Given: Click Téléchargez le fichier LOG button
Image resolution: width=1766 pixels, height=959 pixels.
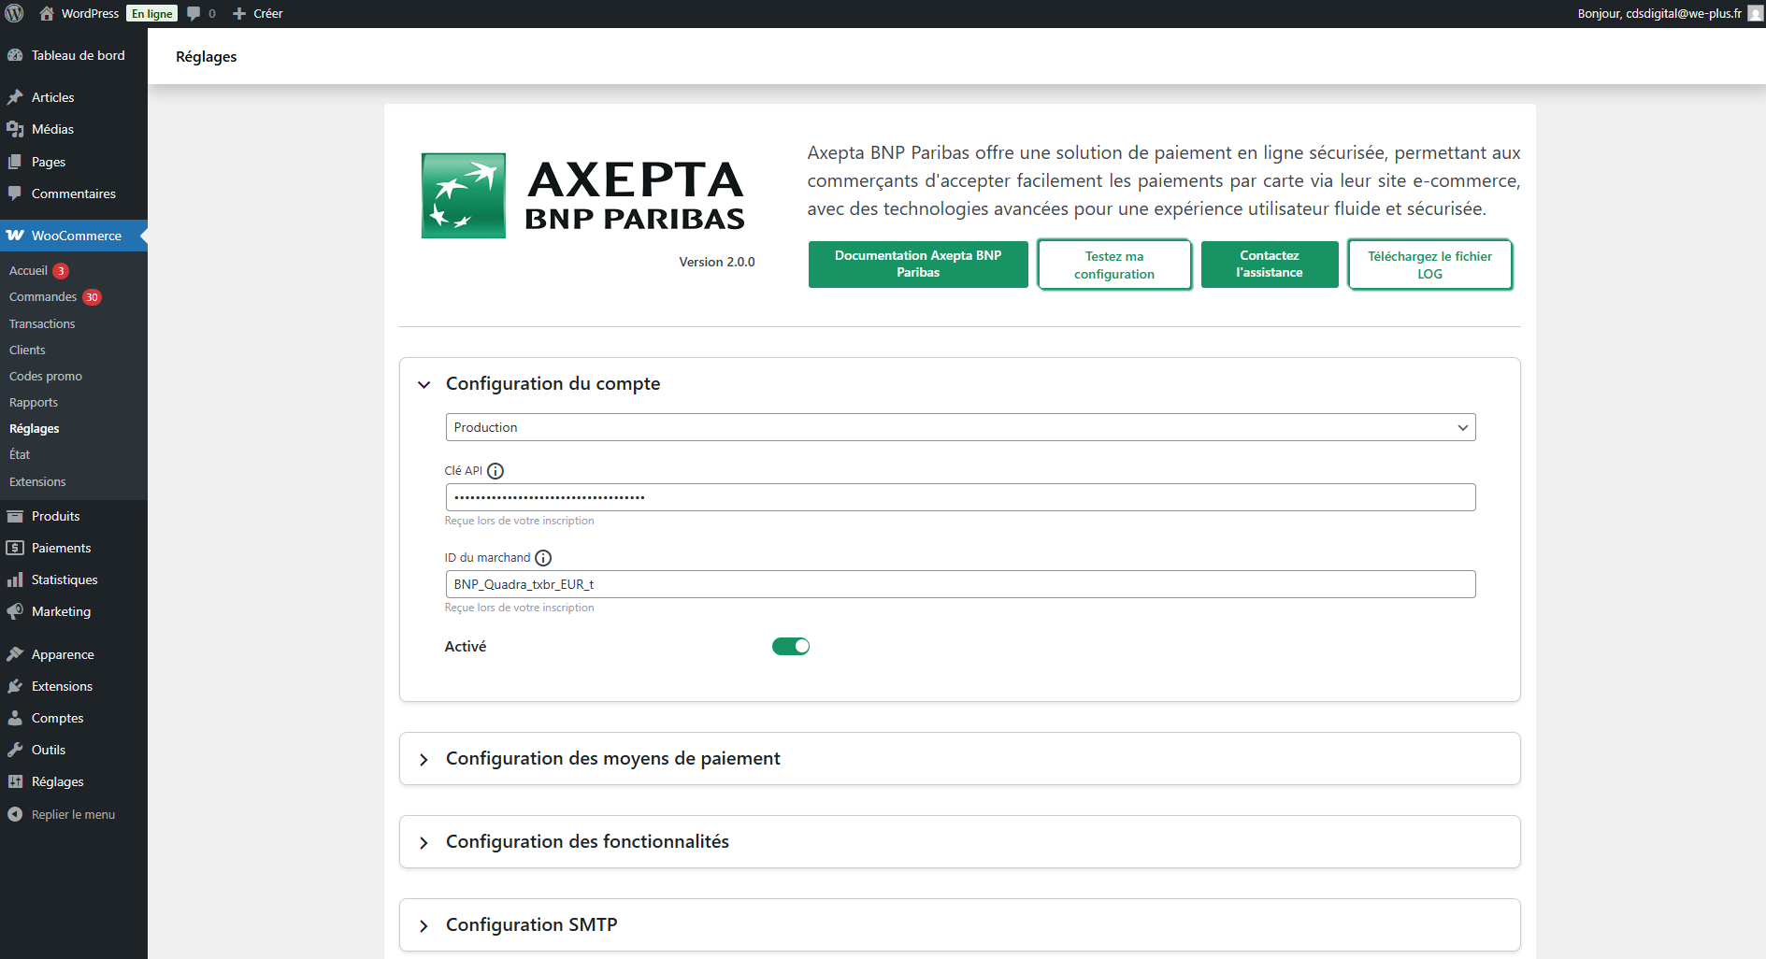Looking at the screenshot, I should (x=1429, y=265).
